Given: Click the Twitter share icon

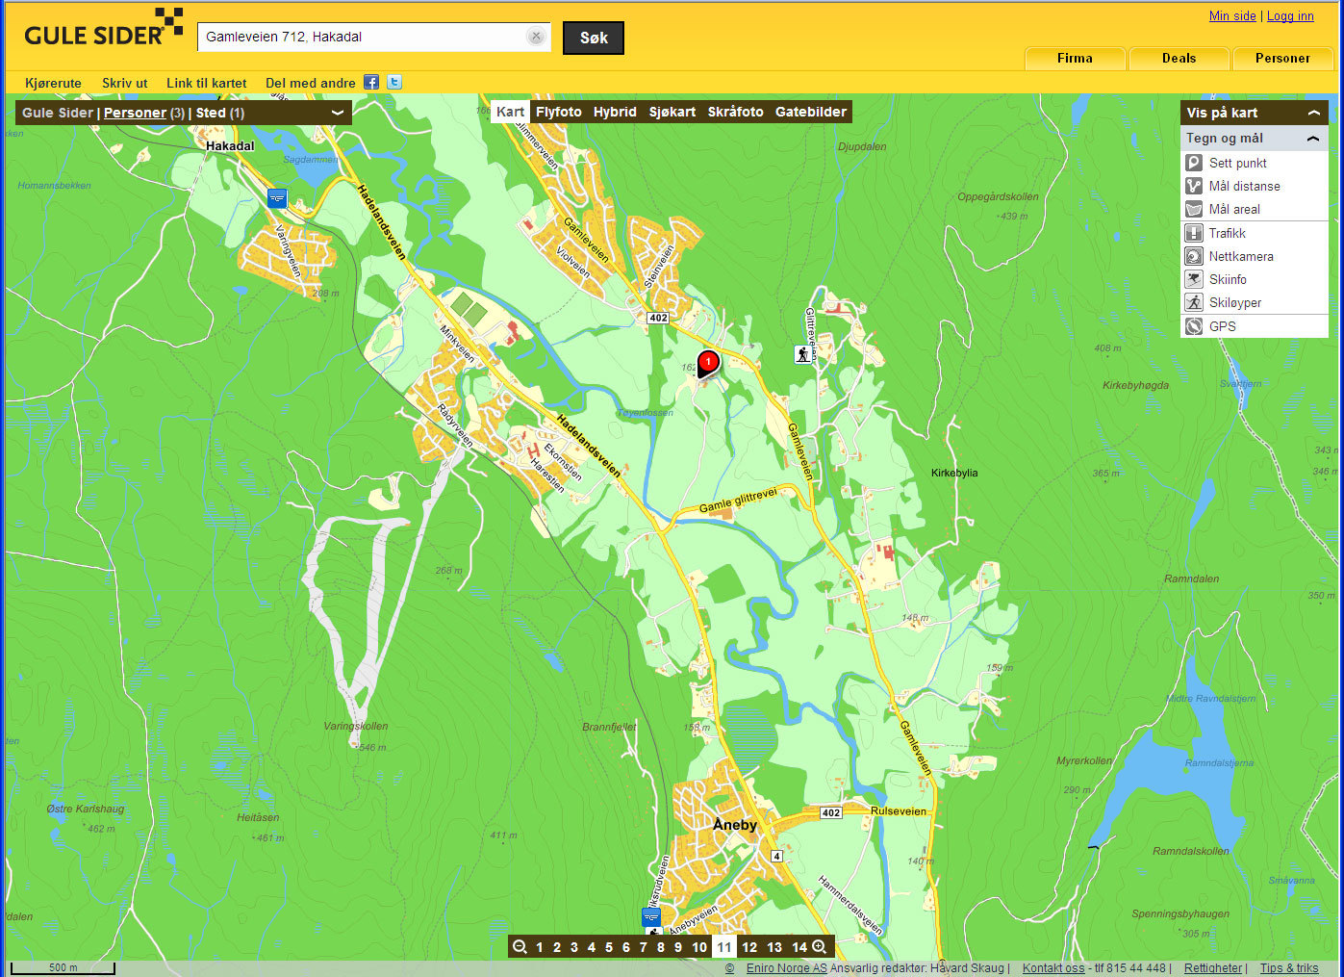Looking at the screenshot, I should tap(393, 83).
